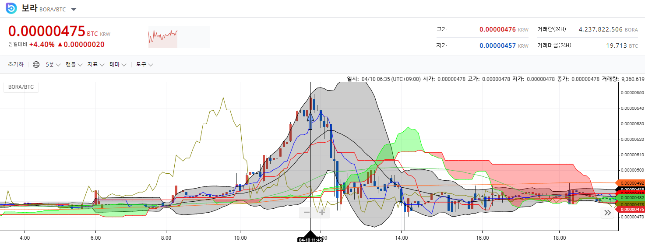This screenshot has width=645, height=242.
Task: Click the 0.00000550 price axis label
Action: point(632,93)
